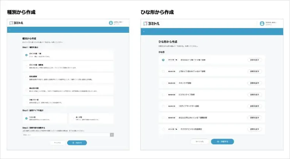
Task: Select the ポイント型：1軸 type option
Action: pos(68,55)
